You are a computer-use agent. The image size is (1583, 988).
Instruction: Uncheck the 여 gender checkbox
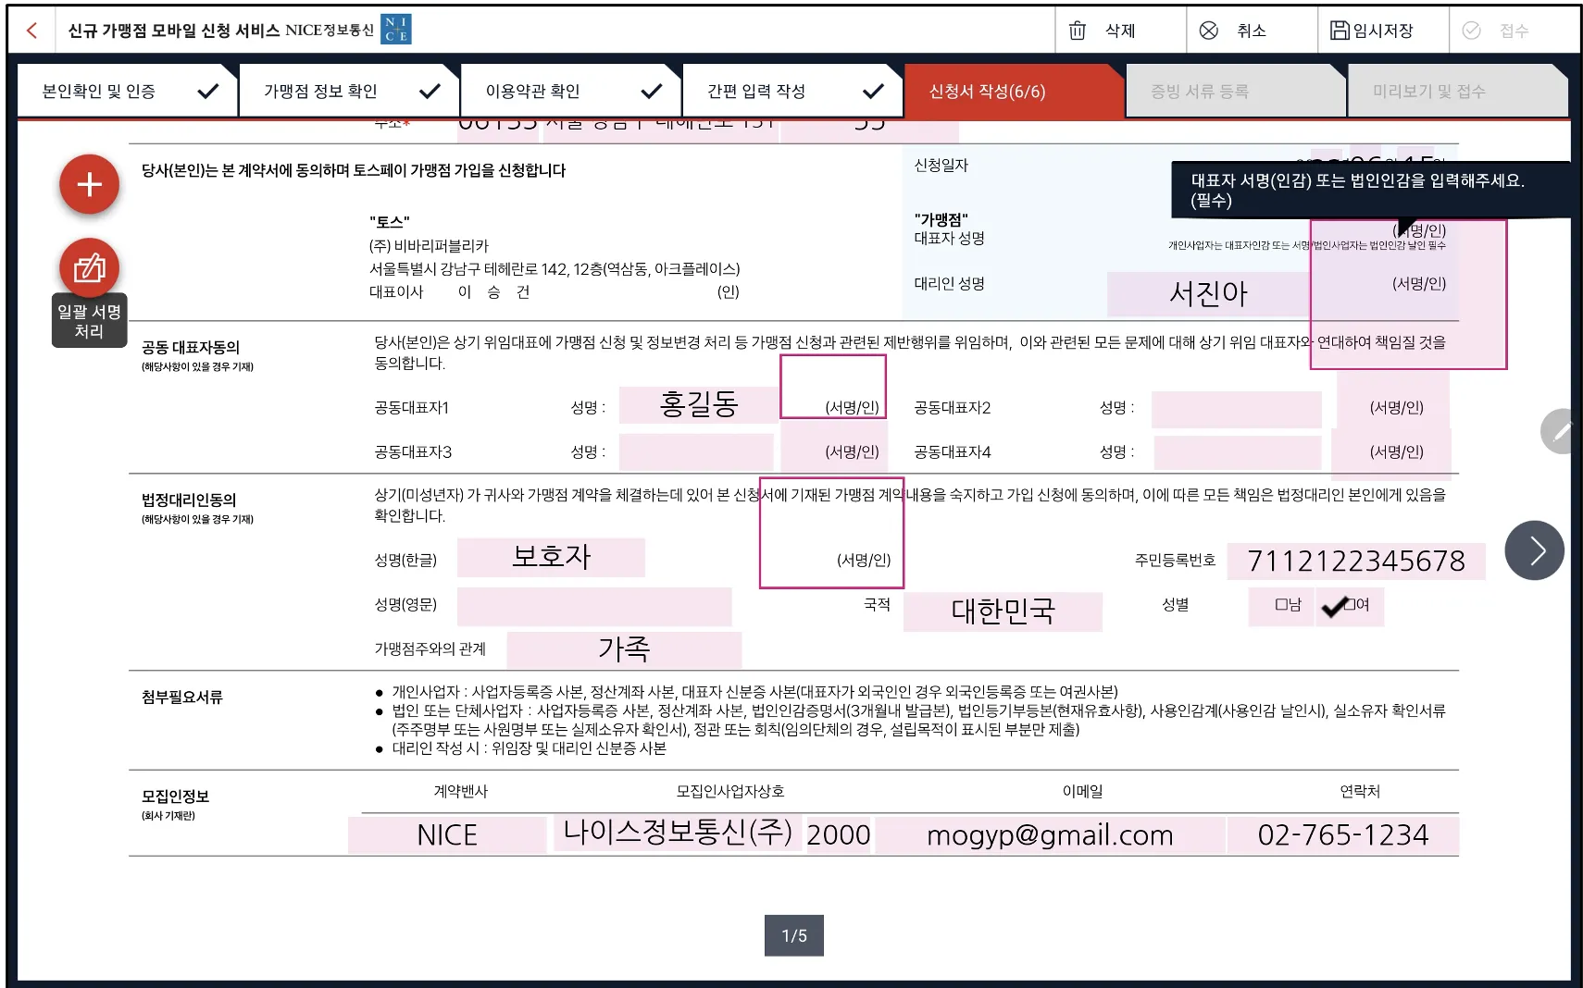click(1351, 605)
